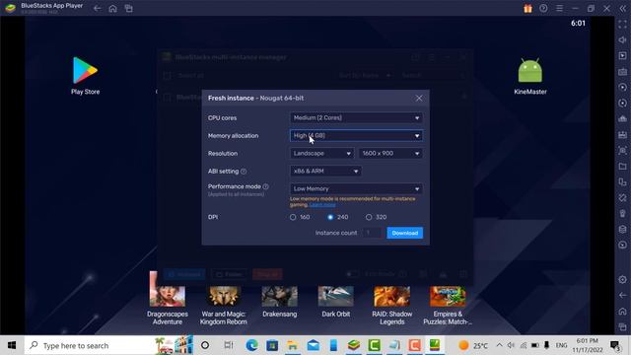631x355 pixels.
Task: Launch the KineMaster app
Action: 530,77
